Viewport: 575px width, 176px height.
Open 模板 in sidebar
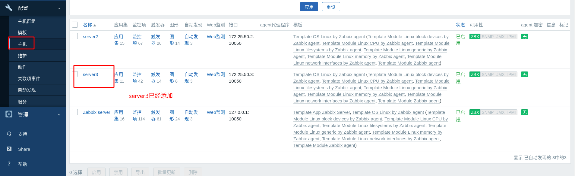tap(37, 33)
